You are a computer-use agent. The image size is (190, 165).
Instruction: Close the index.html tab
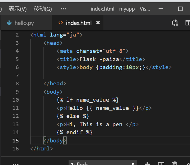pos(98,23)
